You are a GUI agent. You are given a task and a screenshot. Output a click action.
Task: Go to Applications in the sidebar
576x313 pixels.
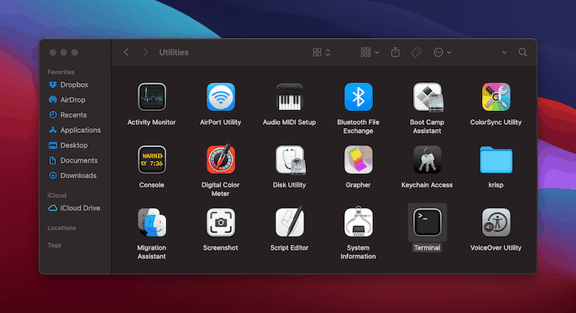point(75,130)
